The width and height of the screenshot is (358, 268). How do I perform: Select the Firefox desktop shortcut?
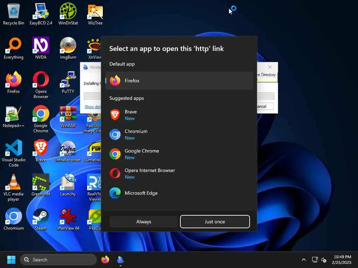tap(14, 82)
